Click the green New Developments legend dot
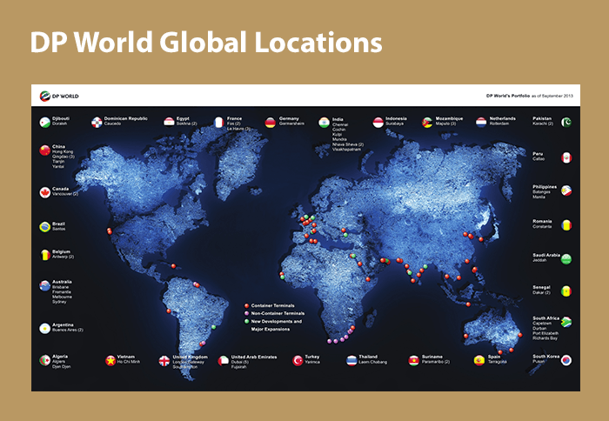This screenshot has height=421, width=609. [x=246, y=321]
